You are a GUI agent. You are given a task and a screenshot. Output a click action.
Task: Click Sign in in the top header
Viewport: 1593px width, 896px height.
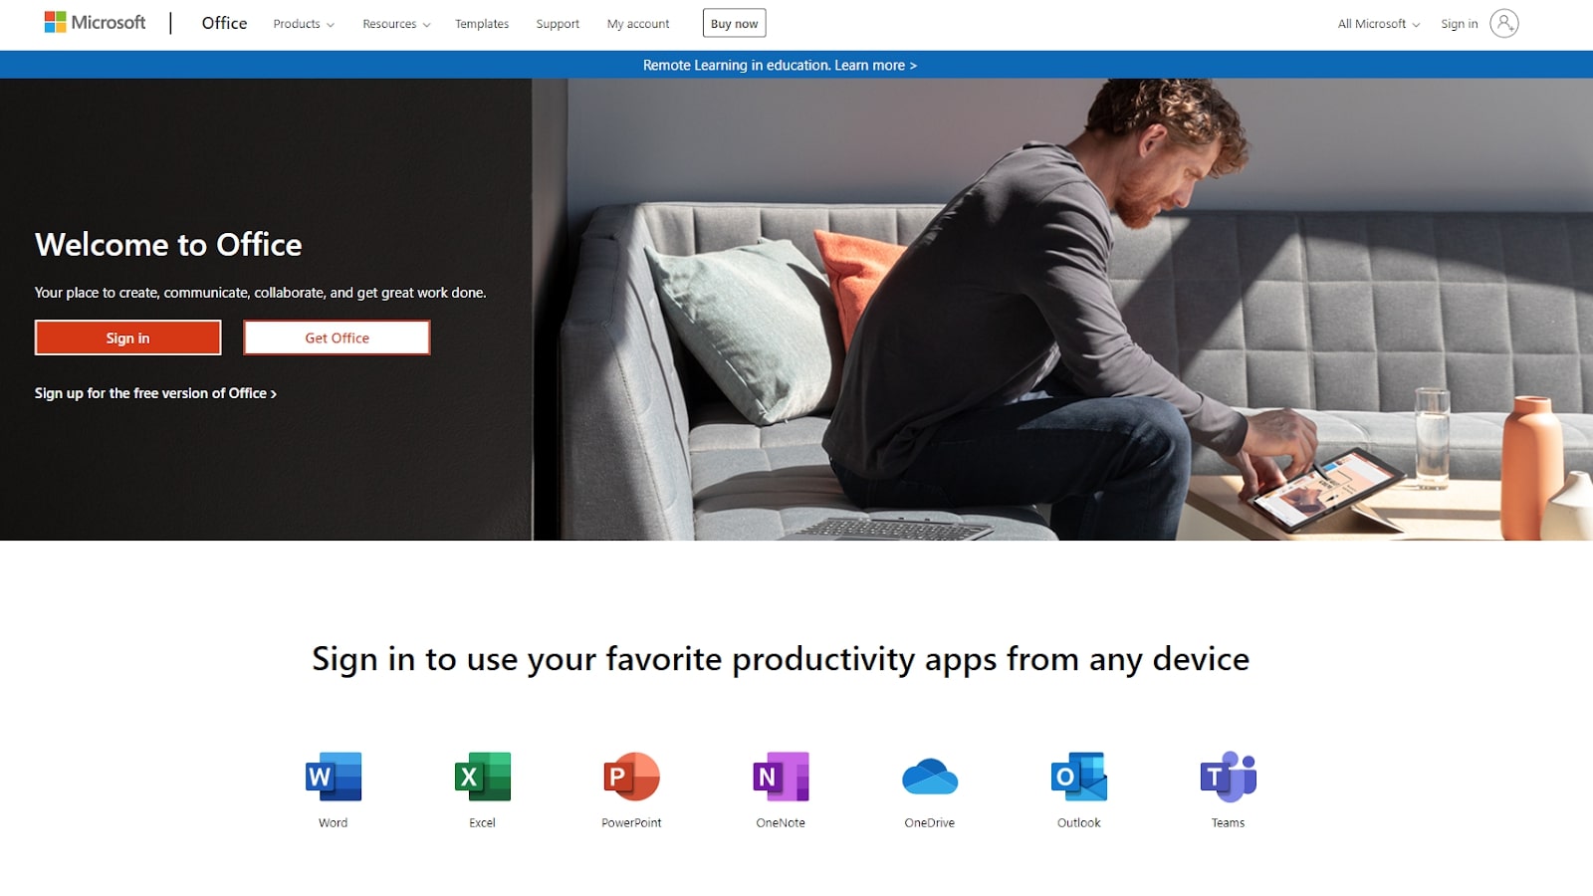coord(1459,24)
